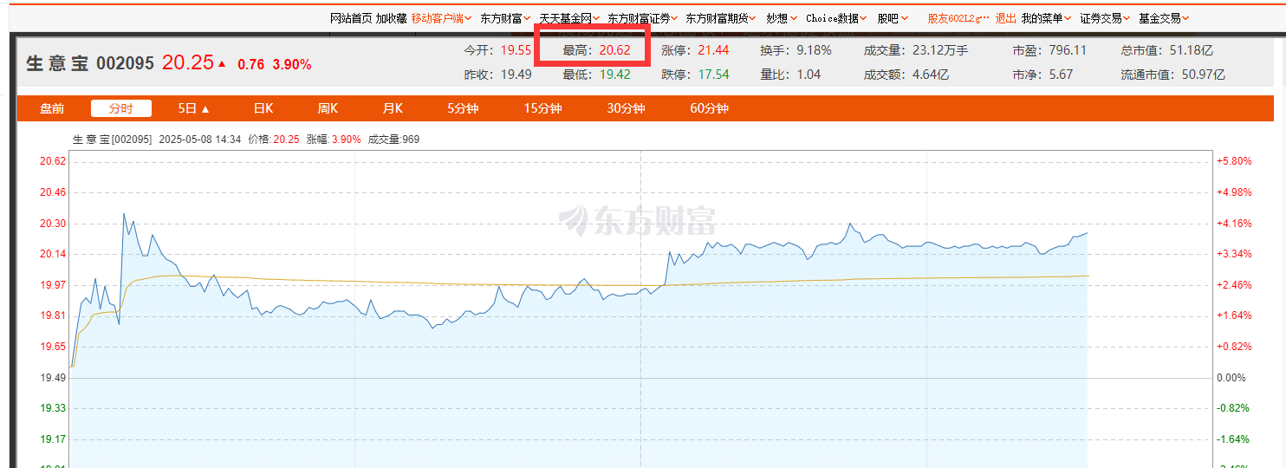Open the 股友602L2g user profile link
This screenshot has height=468, width=1286.
click(958, 18)
